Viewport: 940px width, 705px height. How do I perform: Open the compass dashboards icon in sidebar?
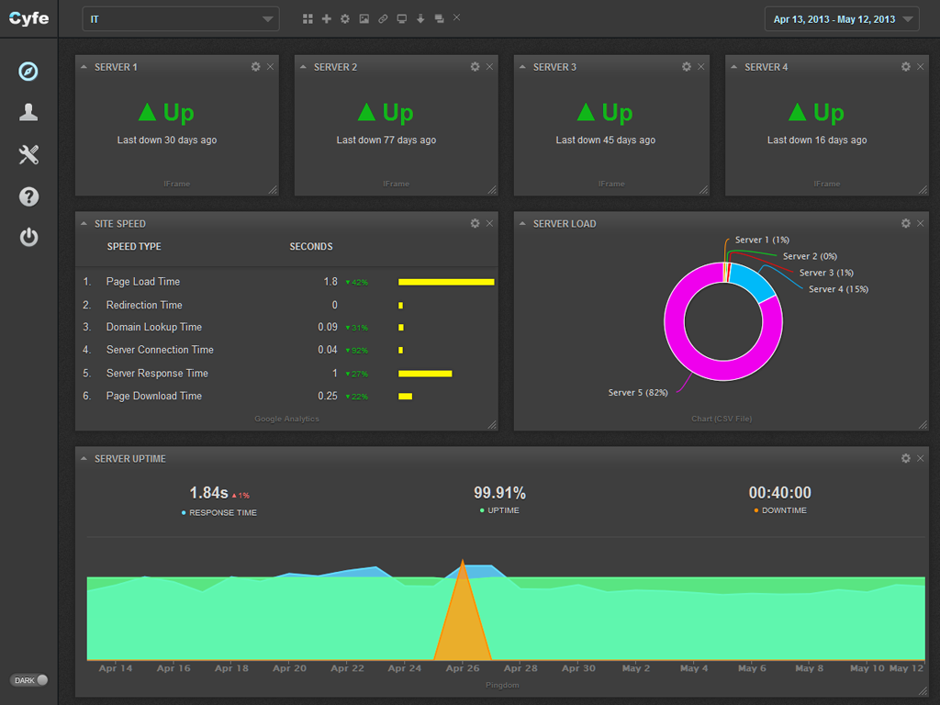click(28, 71)
